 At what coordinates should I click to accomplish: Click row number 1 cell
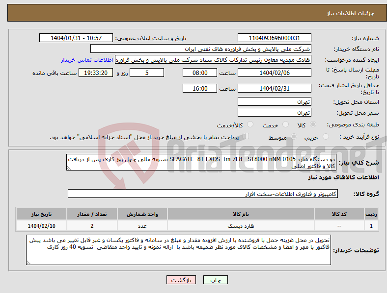click(371, 226)
